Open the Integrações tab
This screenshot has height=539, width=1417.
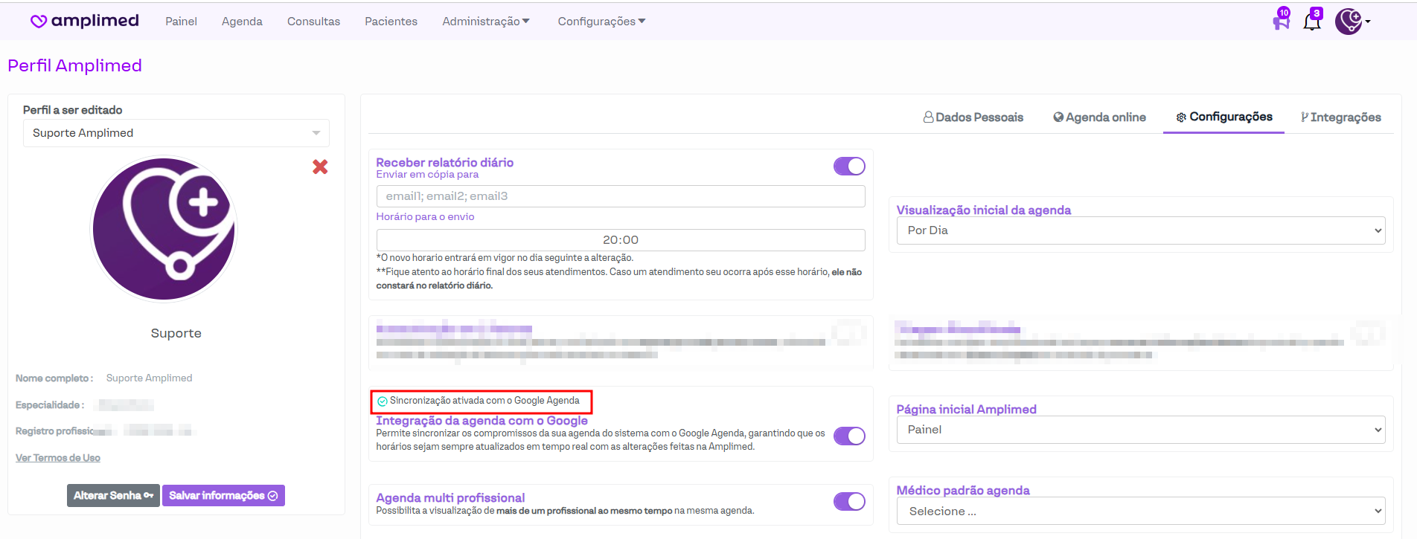click(1340, 117)
